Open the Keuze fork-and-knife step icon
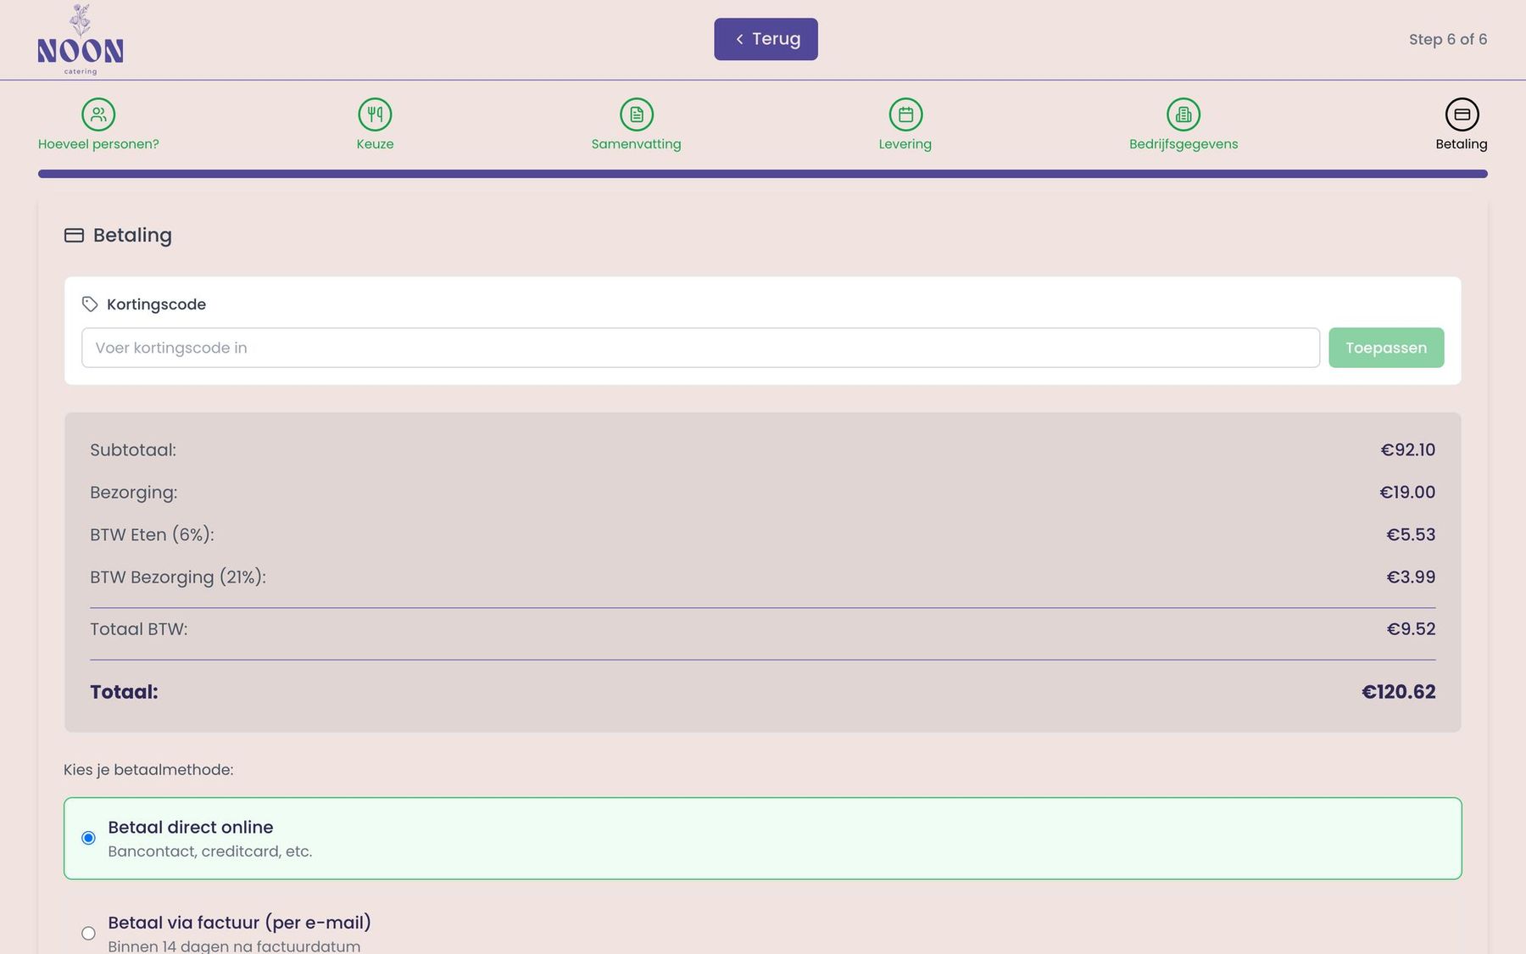This screenshot has height=954, width=1526. pyautogui.click(x=375, y=114)
